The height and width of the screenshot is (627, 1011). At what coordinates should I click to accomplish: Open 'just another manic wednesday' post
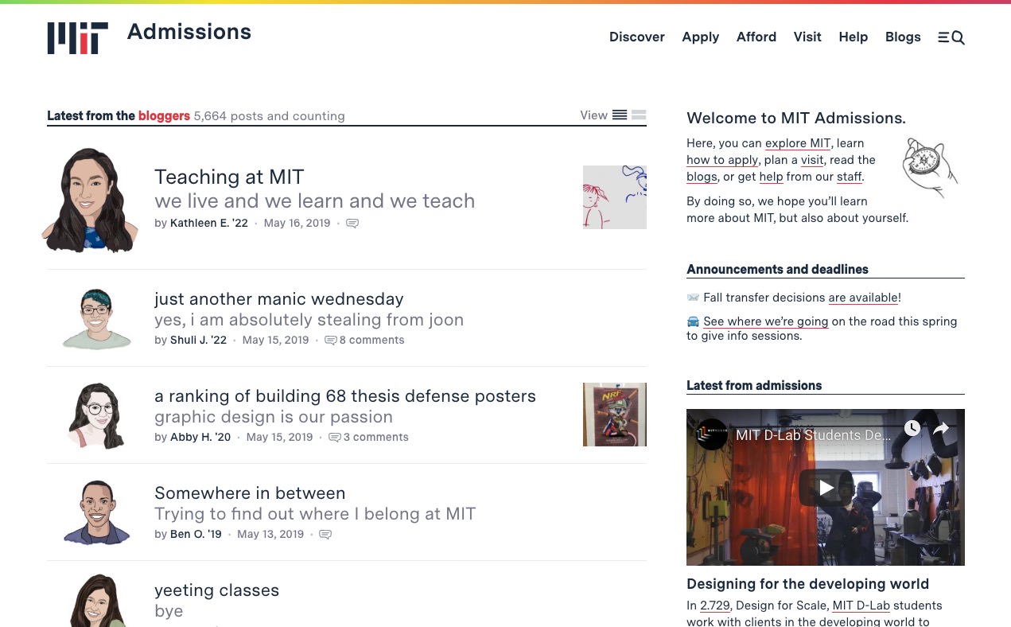(x=279, y=299)
